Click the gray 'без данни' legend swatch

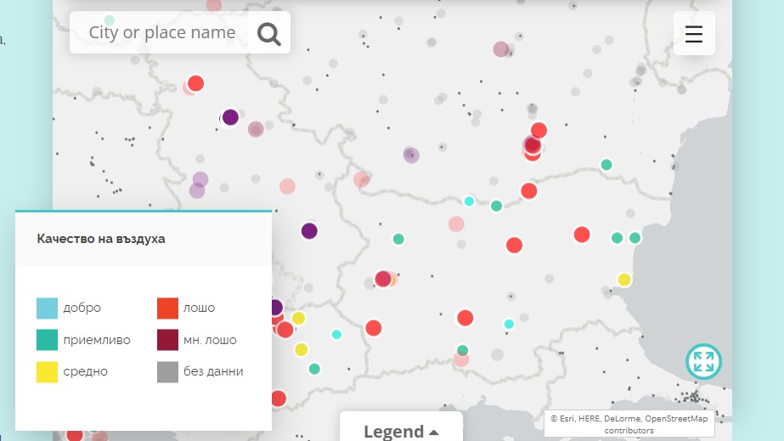click(x=167, y=371)
